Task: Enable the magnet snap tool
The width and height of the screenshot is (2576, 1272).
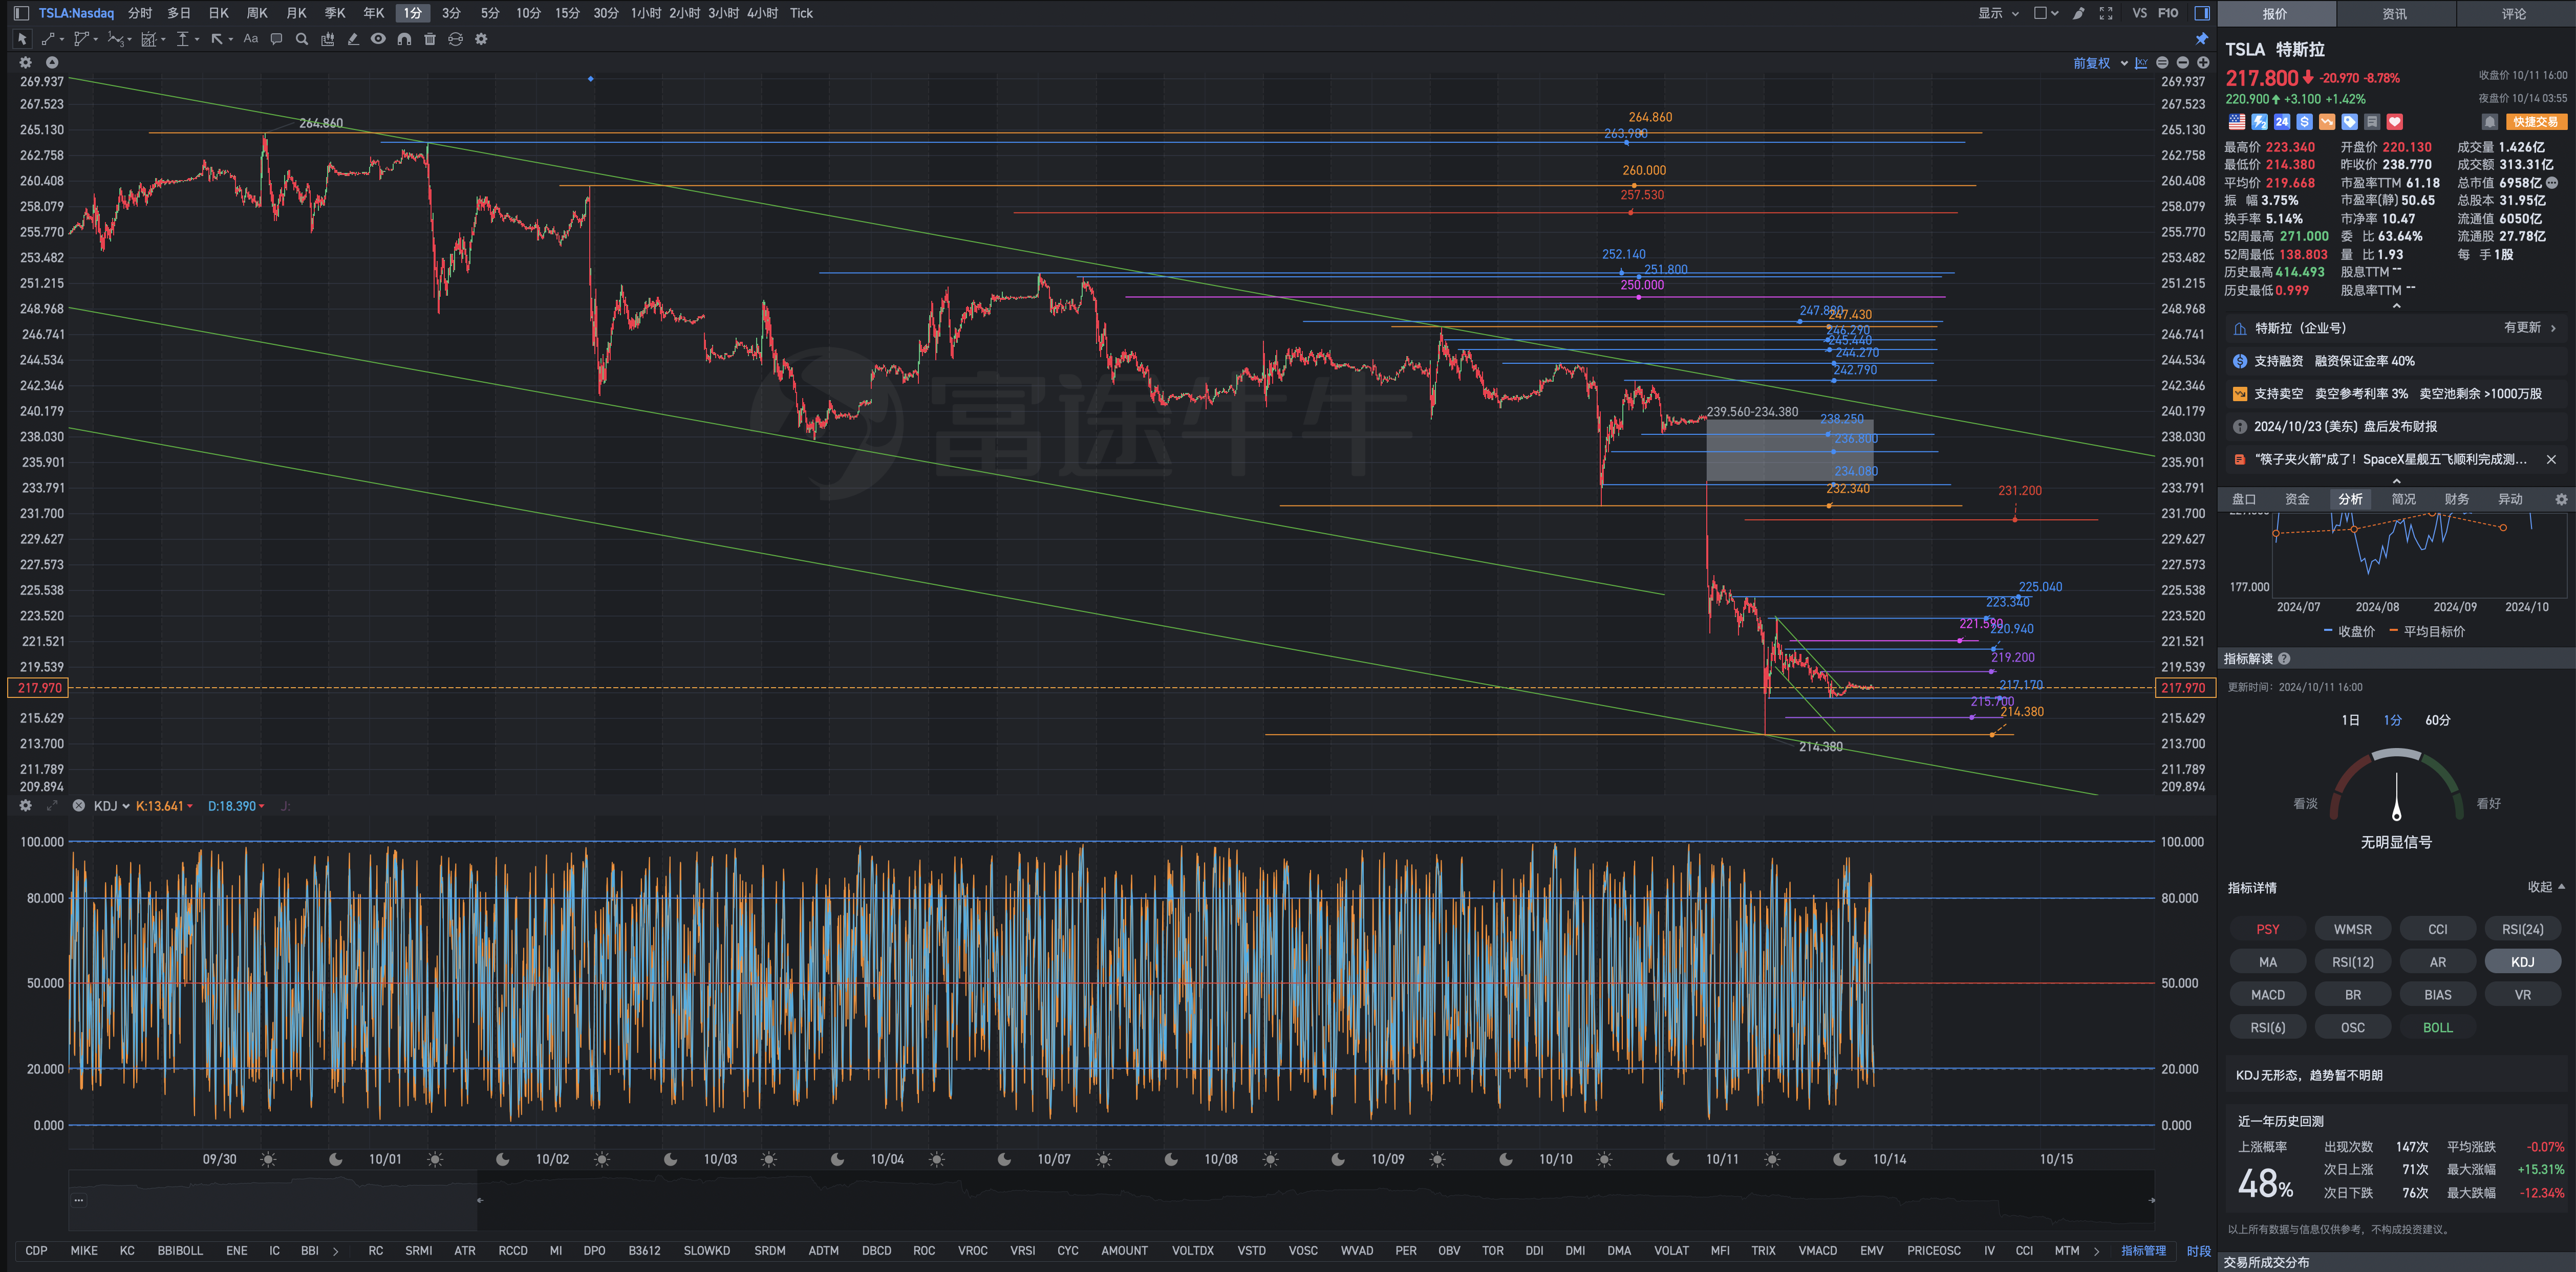Action: [x=404, y=39]
